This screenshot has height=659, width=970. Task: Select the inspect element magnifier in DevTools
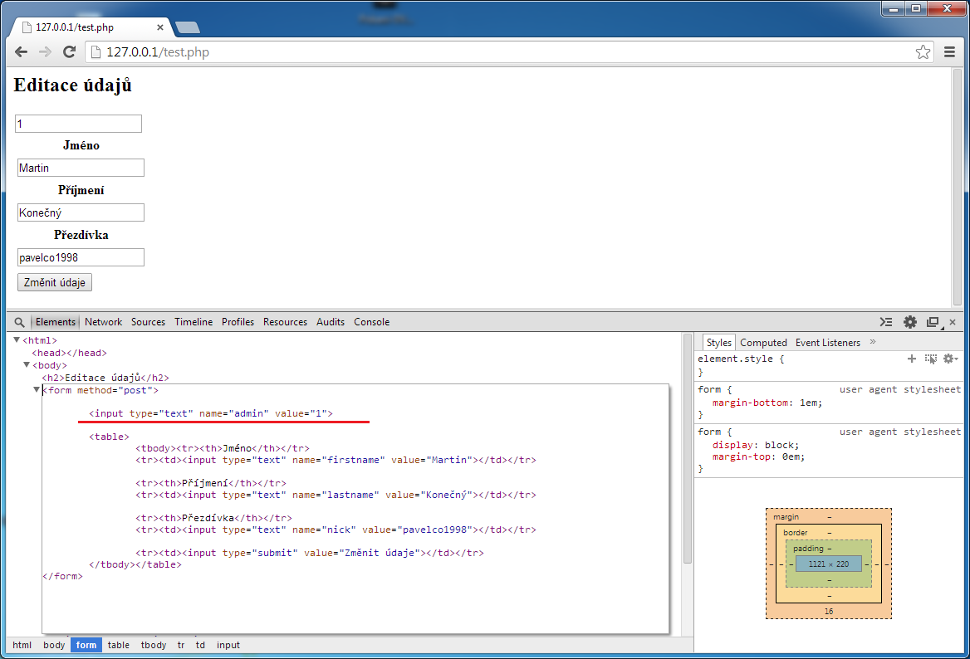[x=18, y=321]
